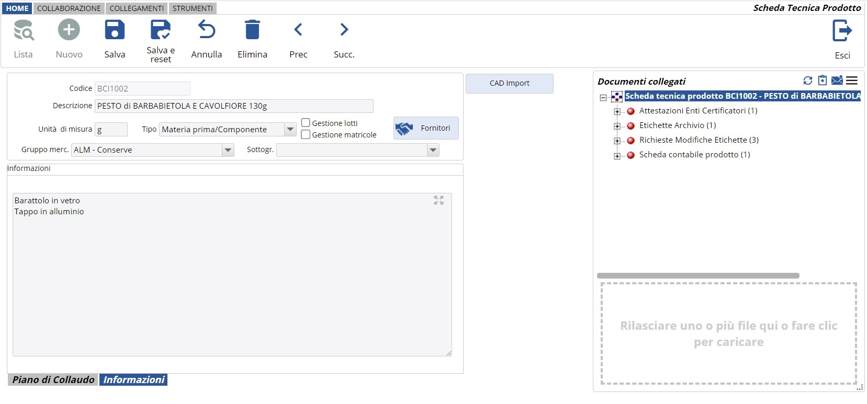This screenshot has width=867, height=404.
Task: Switch to the Piano di Collaudo tab
Action: tap(53, 380)
